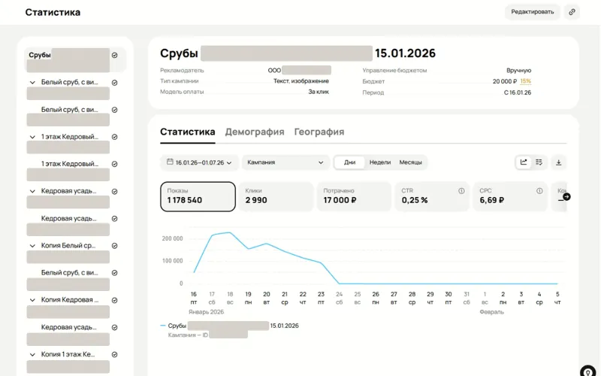Click the 16 пт date label on chart axis
The image size is (601, 376).
tap(194, 298)
